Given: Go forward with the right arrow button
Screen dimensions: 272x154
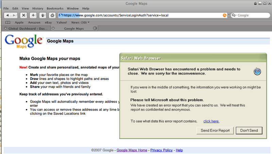Looking at the screenshot, I should 14,15.
